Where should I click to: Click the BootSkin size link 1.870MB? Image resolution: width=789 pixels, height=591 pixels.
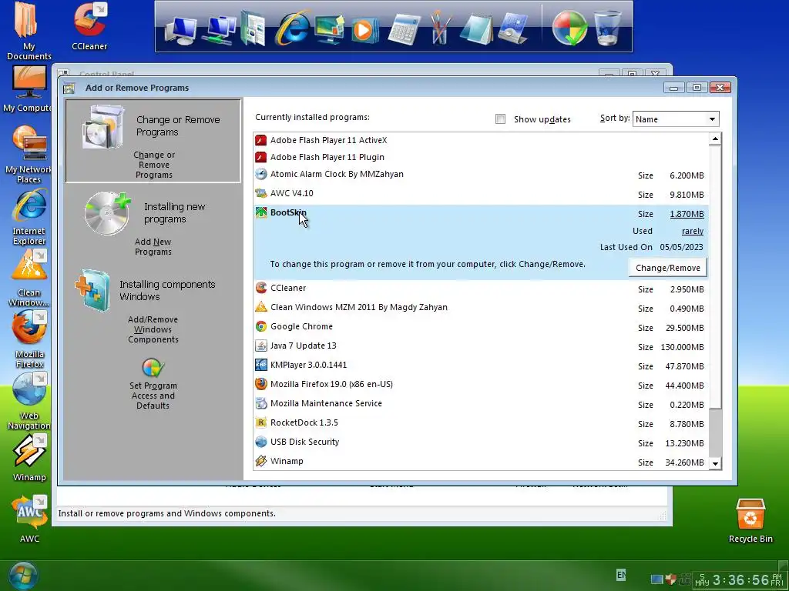[687, 214]
